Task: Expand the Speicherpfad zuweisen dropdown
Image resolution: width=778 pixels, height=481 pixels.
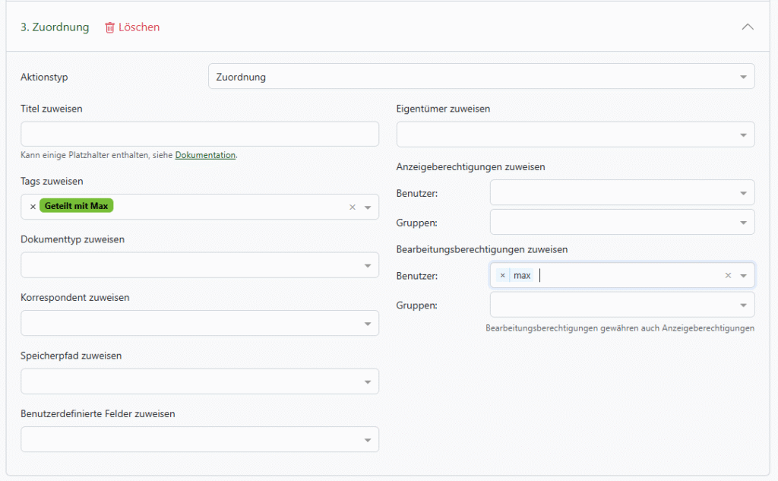Action: click(199, 381)
